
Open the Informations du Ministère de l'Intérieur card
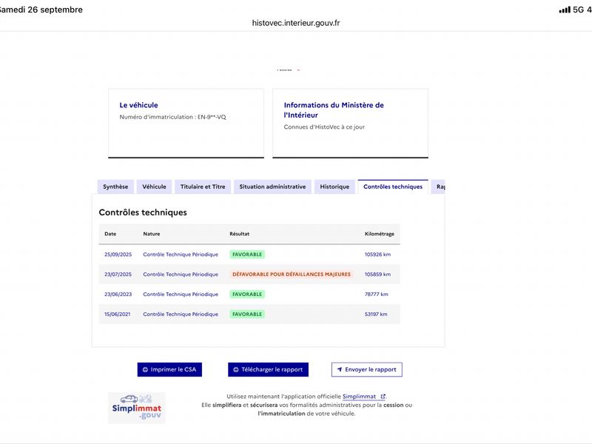pyautogui.click(x=350, y=124)
